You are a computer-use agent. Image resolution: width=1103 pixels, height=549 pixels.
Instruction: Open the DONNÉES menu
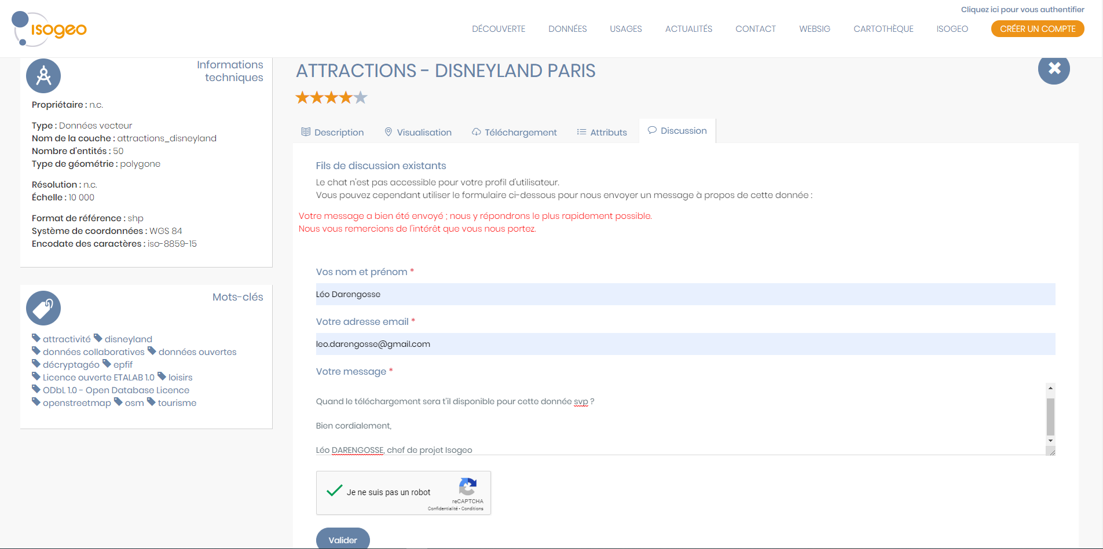point(567,29)
